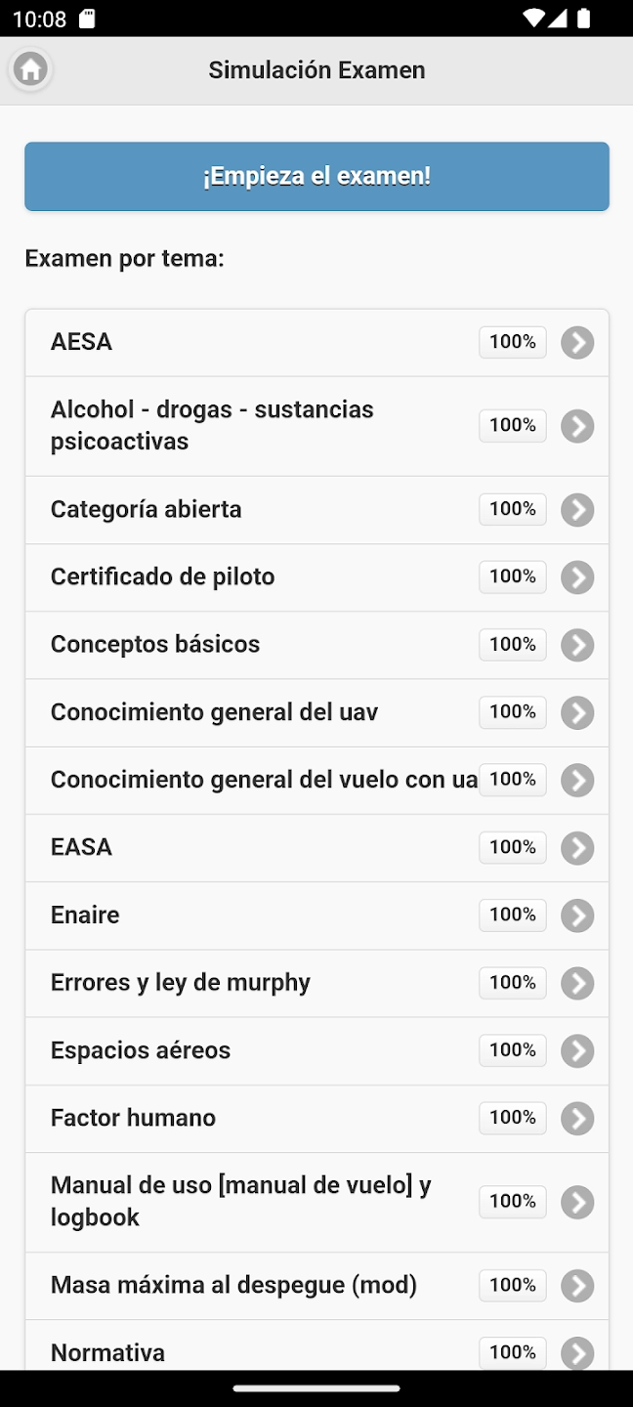Click arrow icon beside Categoría abierta
The height and width of the screenshot is (1407, 633).
tap(577, 510)
